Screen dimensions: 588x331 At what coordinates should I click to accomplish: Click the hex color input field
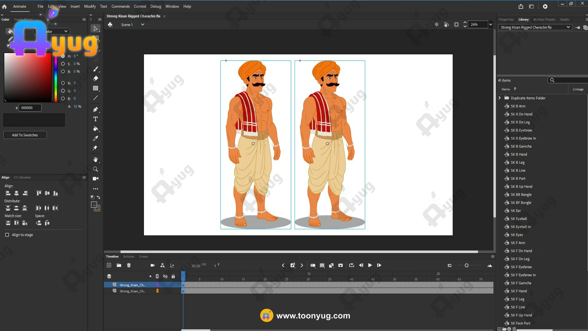(30, 108)
